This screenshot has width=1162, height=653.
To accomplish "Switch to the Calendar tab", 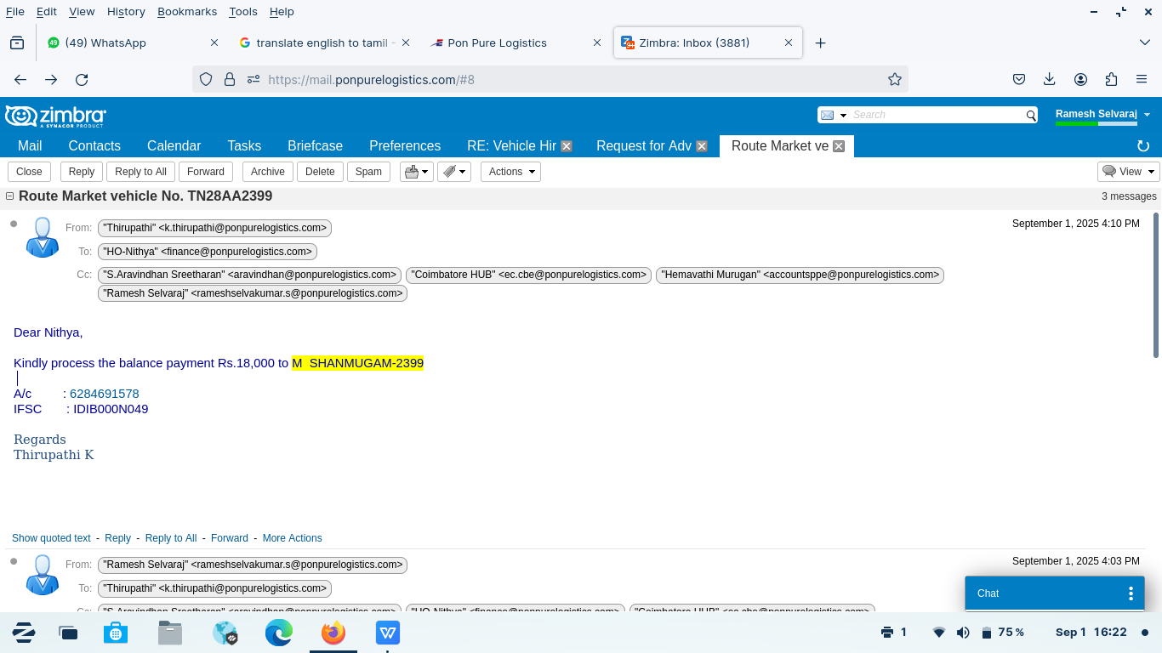I will (x=174, y=146).
